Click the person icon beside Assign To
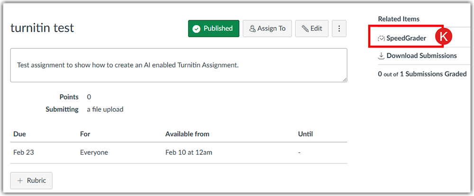474x196 pixels. 252,29
